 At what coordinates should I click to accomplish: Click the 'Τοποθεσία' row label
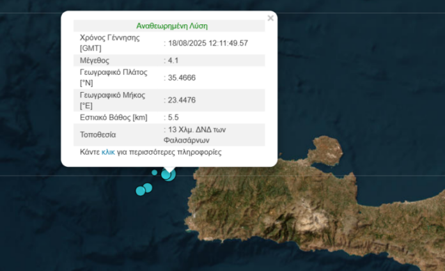coord(98,135)
